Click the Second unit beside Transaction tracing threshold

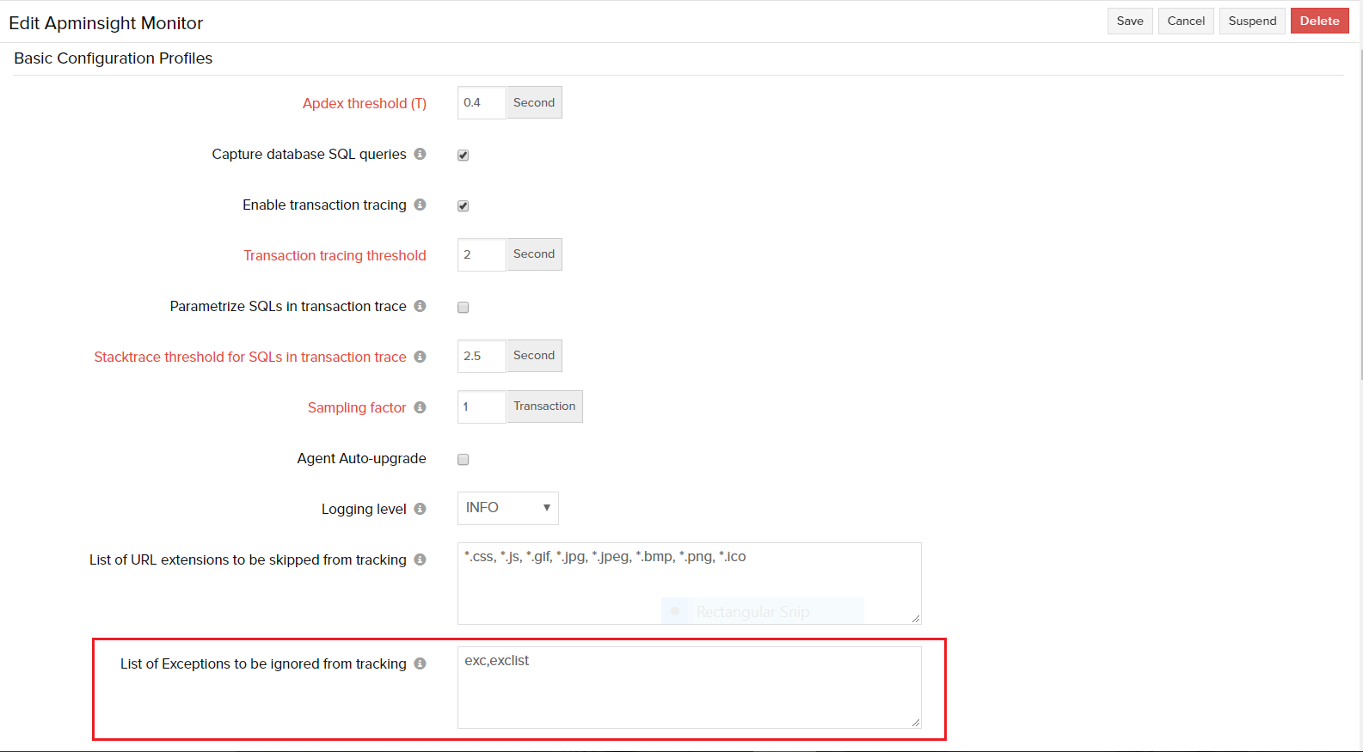click(x=534, y=254)
